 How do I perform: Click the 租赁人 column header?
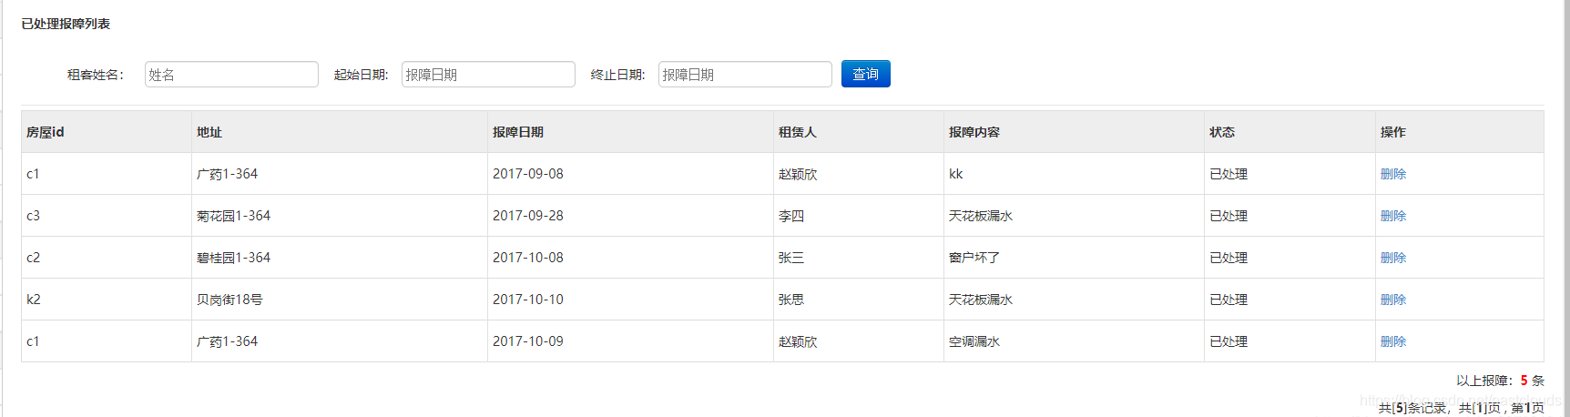(798, 132)
